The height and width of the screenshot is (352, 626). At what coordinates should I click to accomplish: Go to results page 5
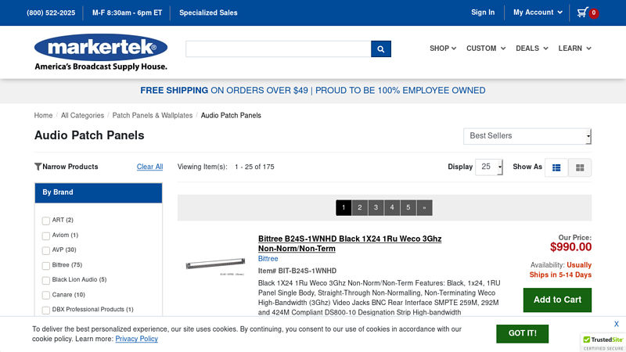tap(408, 207)
